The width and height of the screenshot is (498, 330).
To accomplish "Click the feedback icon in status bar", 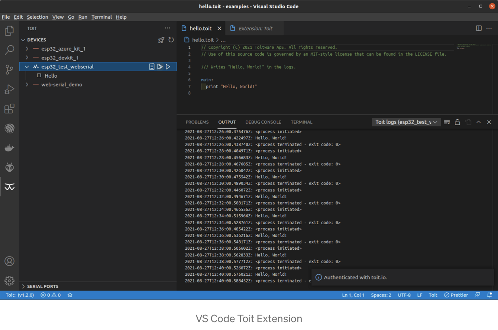I will click(477, 295).
